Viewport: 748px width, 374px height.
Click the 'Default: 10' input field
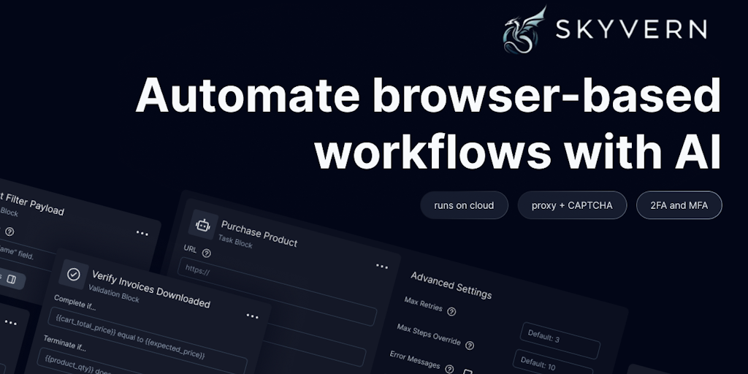552,365
